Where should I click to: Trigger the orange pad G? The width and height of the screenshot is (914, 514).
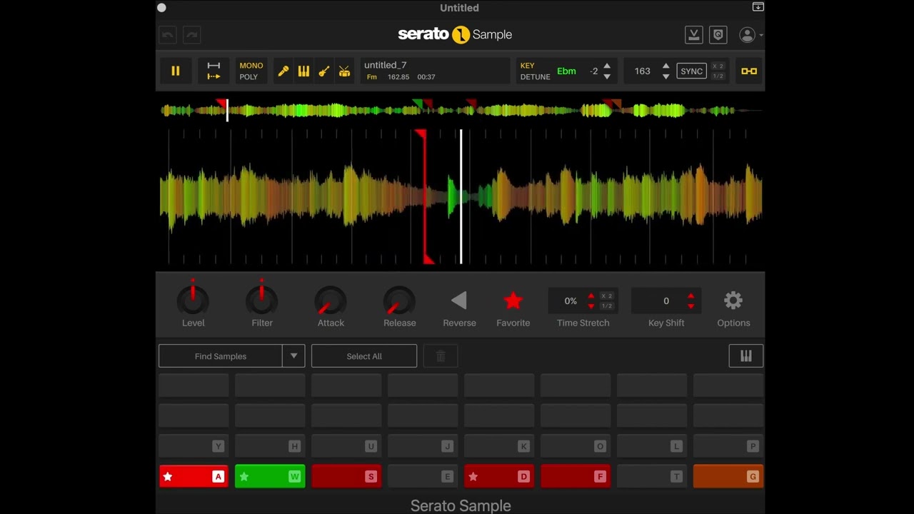pyautogui.click(x=728, y=476)
